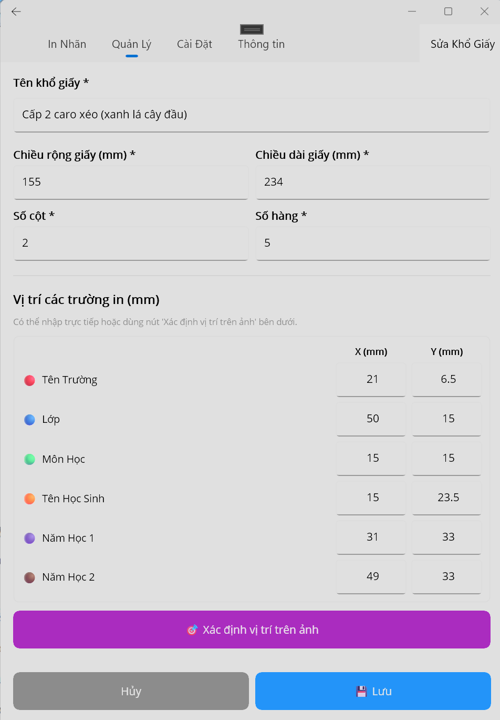Select the Quản Lý tab
This screenshot has width=500, height=720.
coord(131,44)
